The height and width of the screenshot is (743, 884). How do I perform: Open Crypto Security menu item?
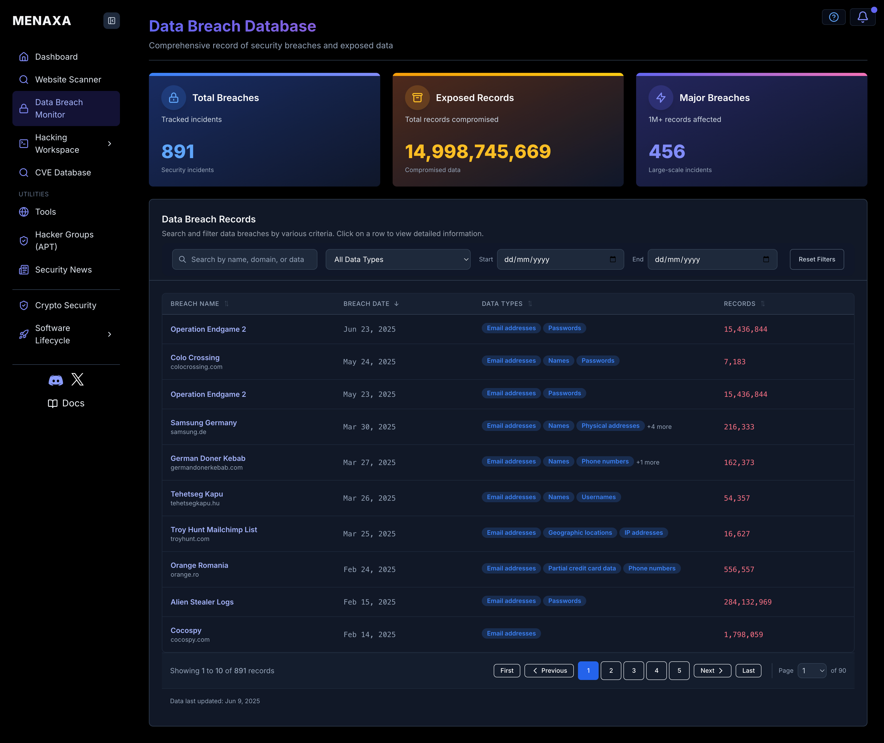tap(66, 305)
